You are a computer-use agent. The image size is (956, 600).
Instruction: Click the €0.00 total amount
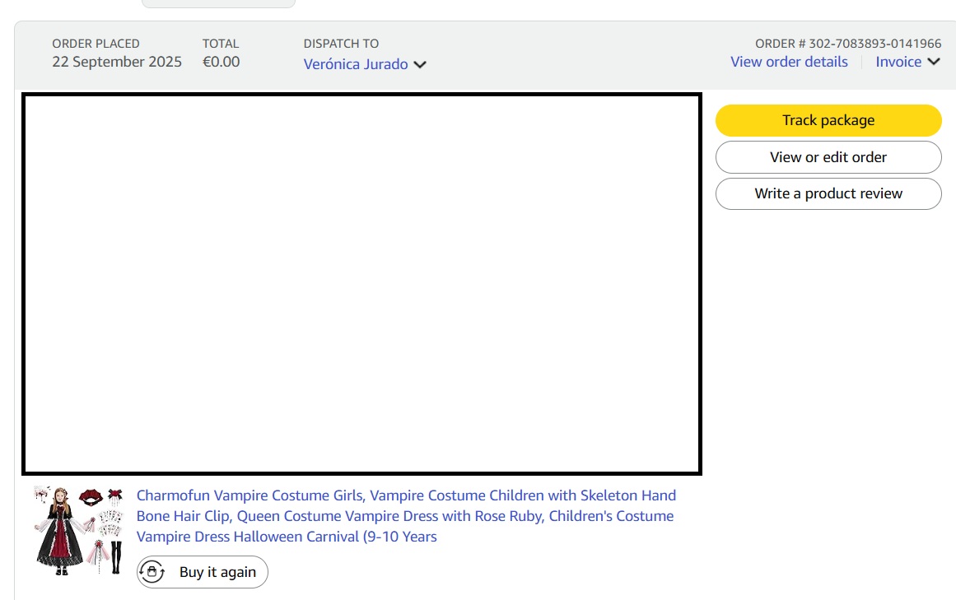tap(221, 62)
